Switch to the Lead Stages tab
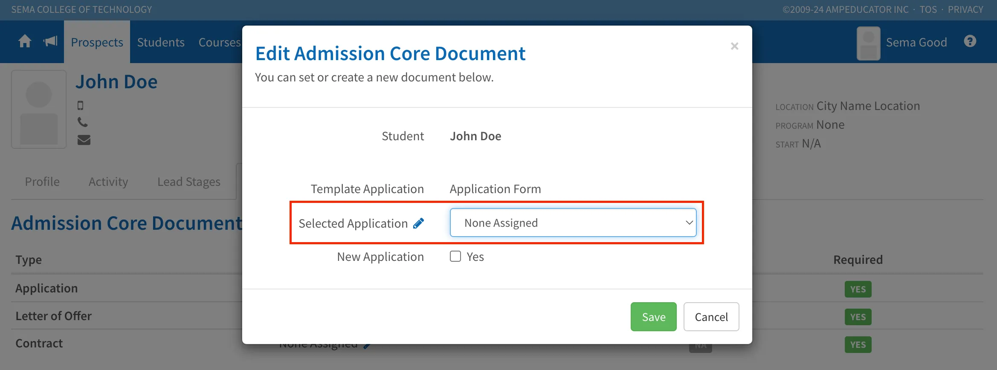The height and width of the screenshot is (370, 997). click(189, 182)
